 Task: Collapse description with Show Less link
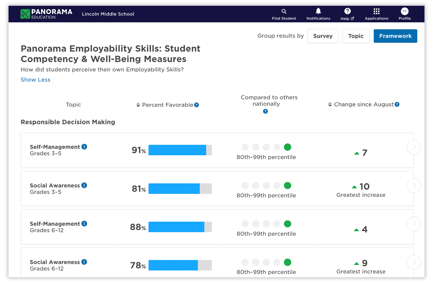tap(35, 79)
